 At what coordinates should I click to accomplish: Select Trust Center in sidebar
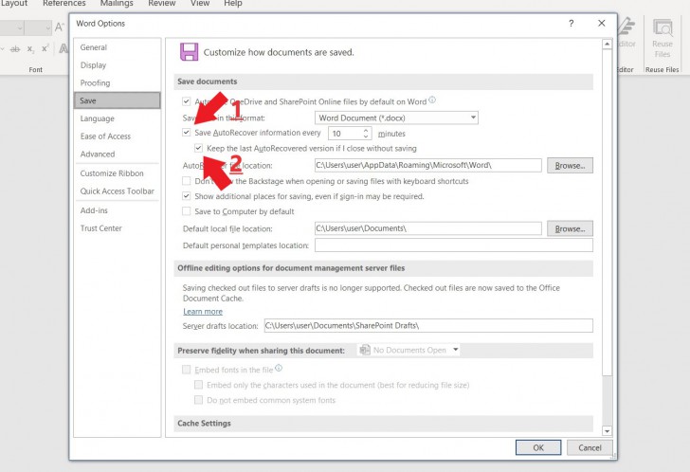(118, 228)
